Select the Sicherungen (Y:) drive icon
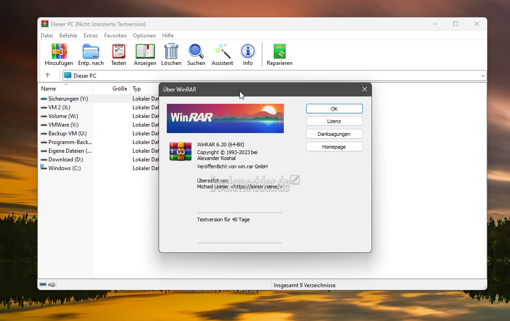This screenshot has width=510, height=321. click(44, 99)
